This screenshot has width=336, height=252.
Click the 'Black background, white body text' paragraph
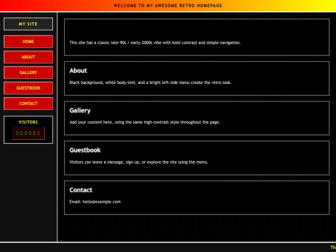(151, 83)
